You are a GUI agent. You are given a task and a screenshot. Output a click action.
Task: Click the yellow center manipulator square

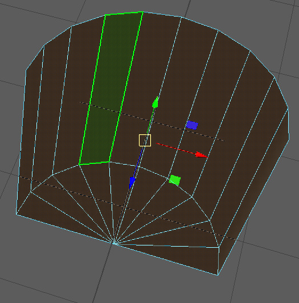pyautogui.click(x=145, y=140)
